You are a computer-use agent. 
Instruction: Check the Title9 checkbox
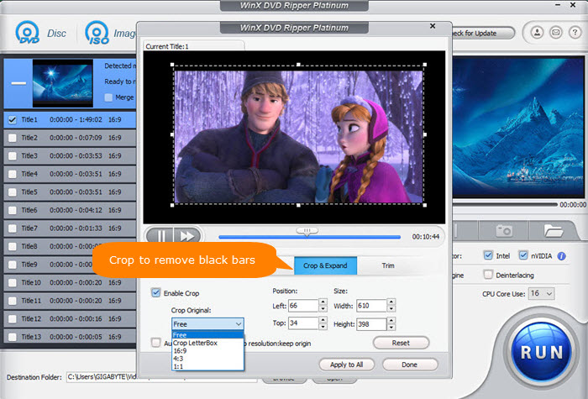click(13, 265)
